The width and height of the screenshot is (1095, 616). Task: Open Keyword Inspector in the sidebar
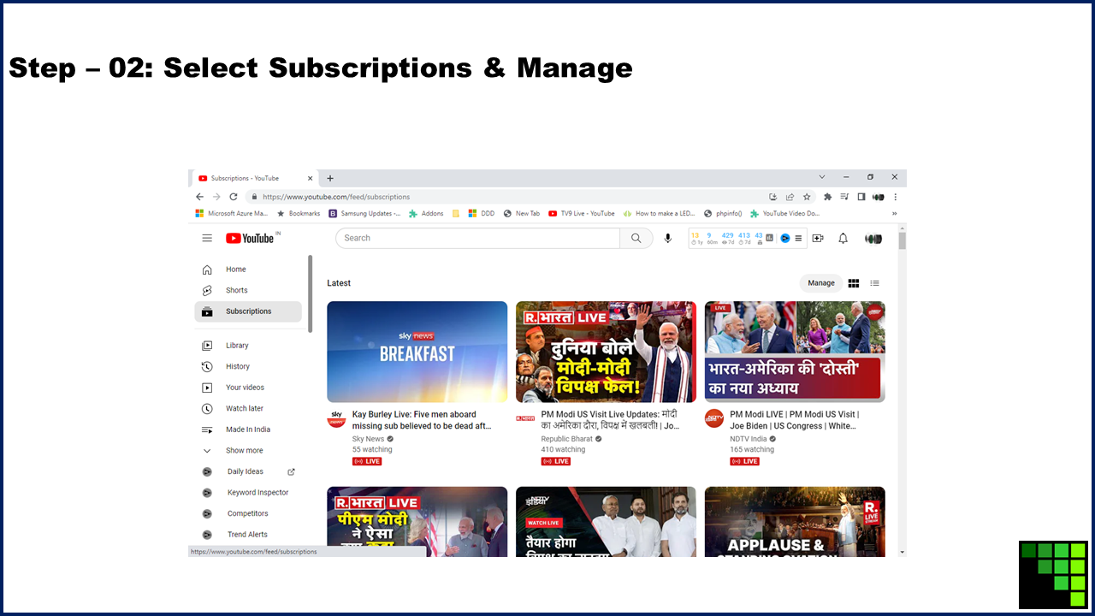(x=248, y=493)
